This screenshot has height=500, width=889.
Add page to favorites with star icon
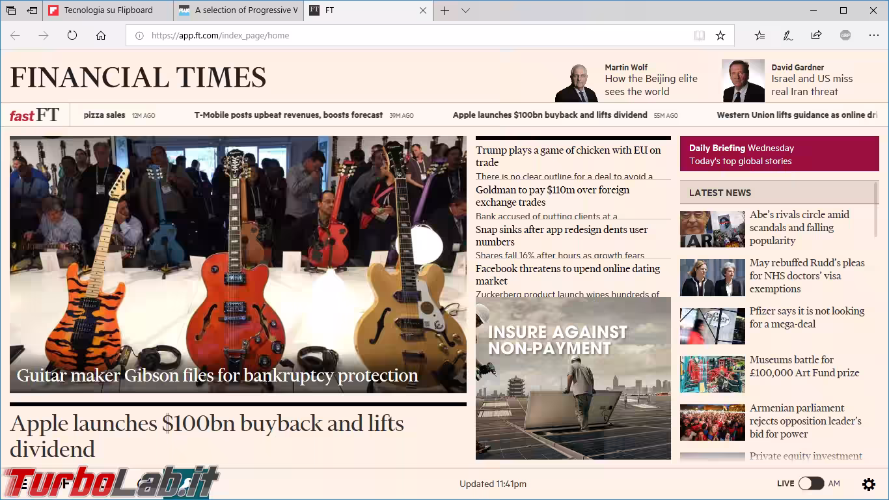coord(720,36)
